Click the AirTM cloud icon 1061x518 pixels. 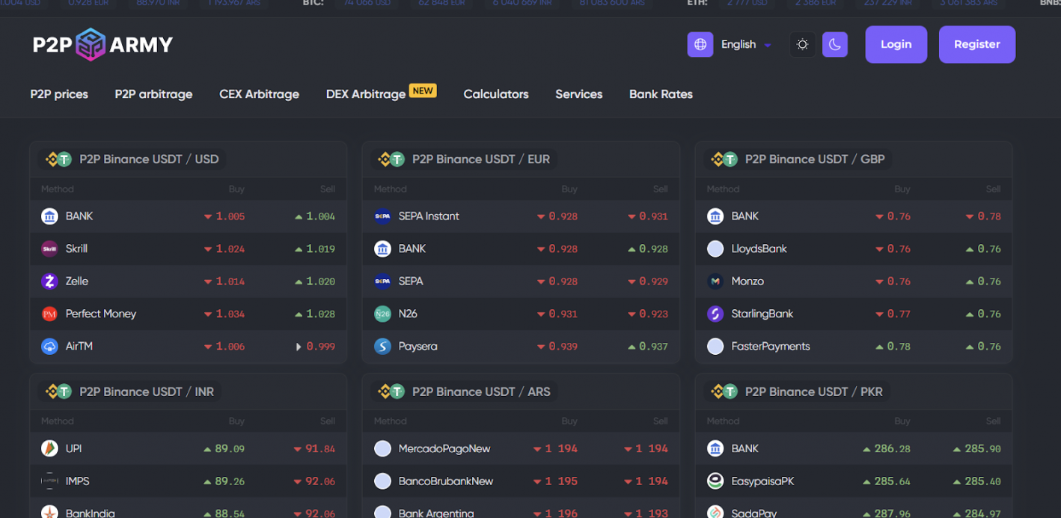pos(49,347)
